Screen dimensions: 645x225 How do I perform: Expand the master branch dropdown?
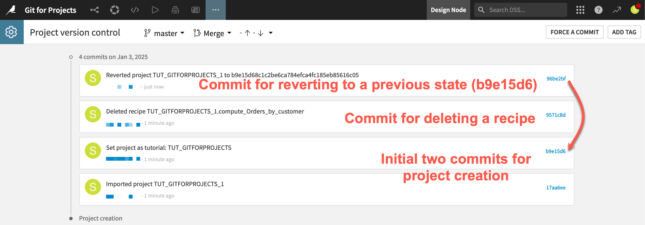[164, 33]
